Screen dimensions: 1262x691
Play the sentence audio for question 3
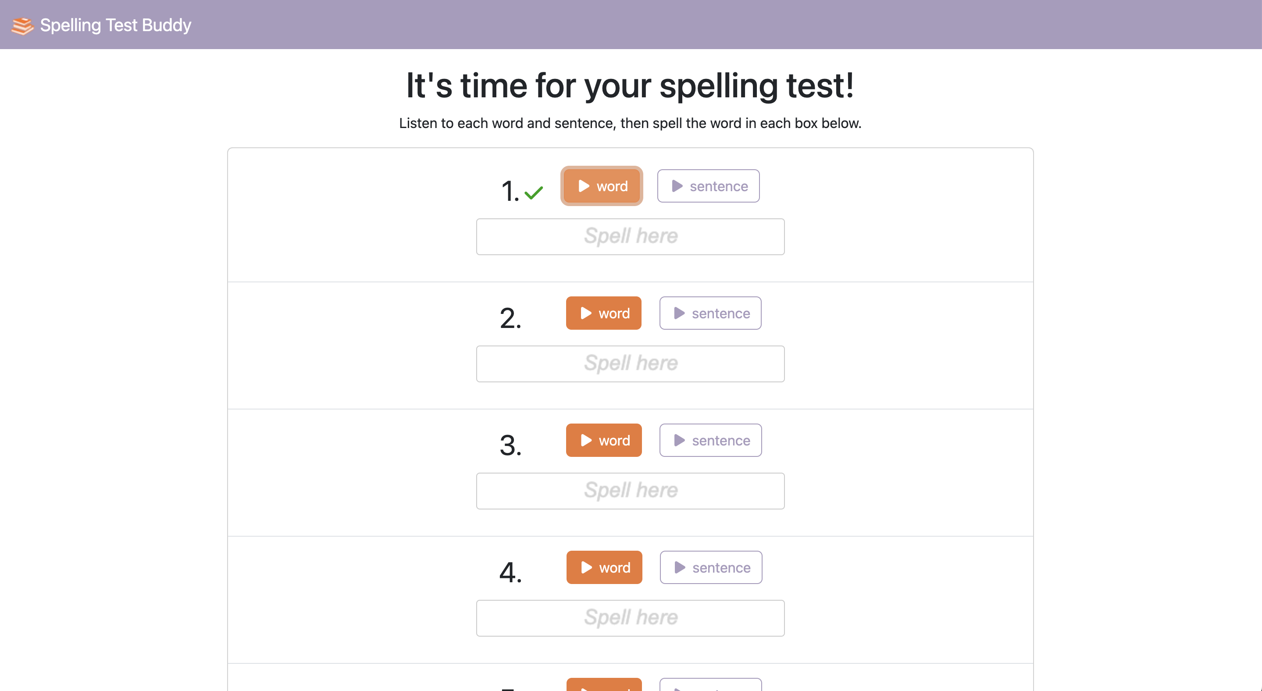coord(710,440)
